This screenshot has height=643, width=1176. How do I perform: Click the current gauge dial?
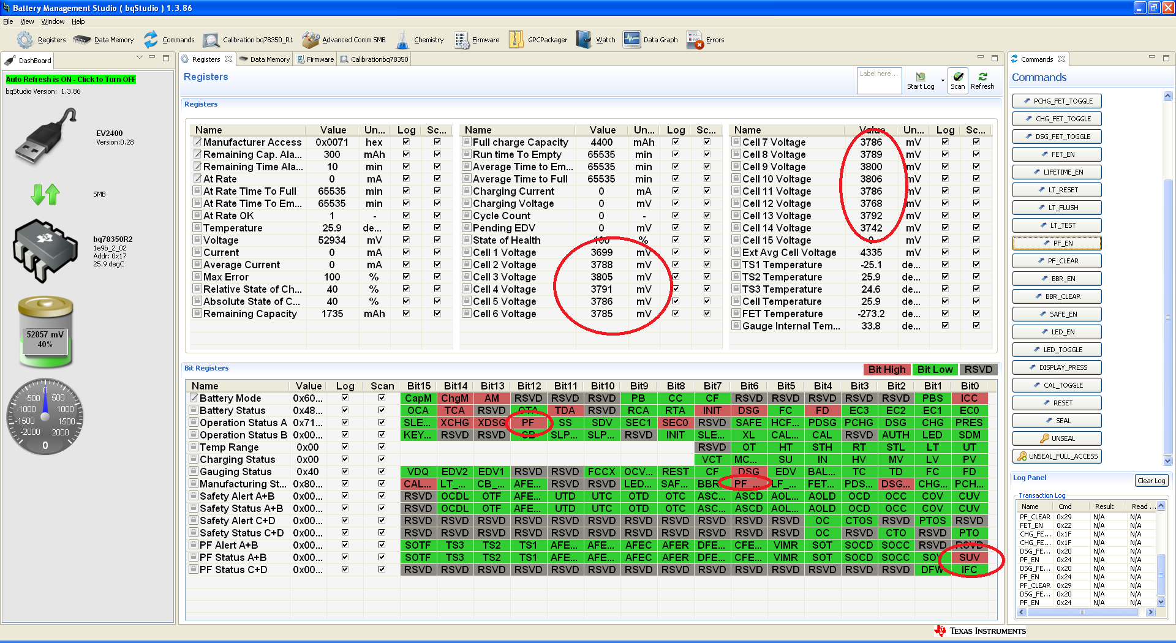click(45, 416)
